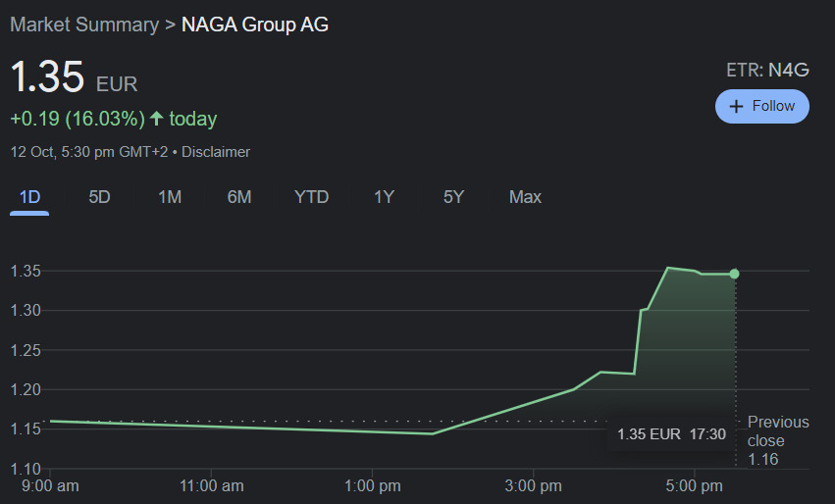Click the 12 Oct, 5:30 pm GMT+2 timestamp
Screen dimensions: 835x504
pyautogui.click(x=89, y=152)
